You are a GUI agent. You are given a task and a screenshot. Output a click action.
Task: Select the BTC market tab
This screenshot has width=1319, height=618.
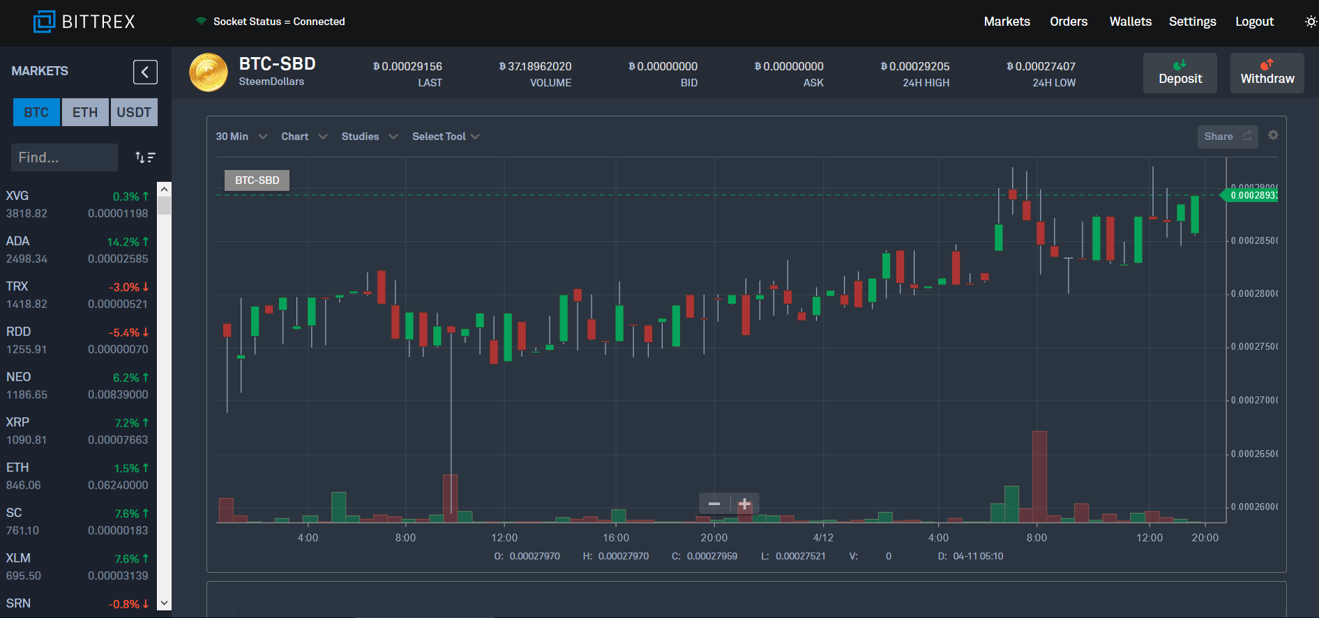[x=36, y=112]
